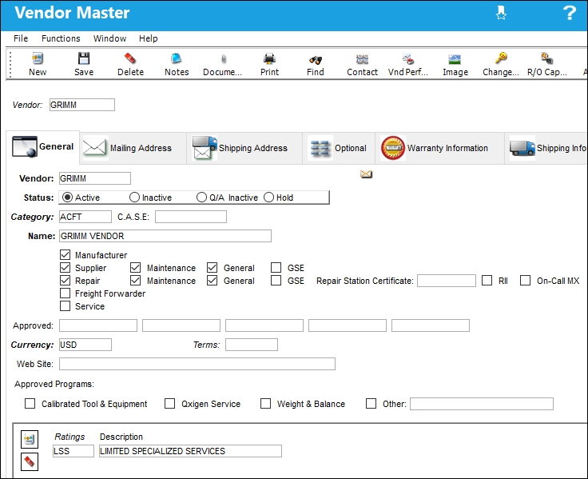Save the vendor record
The width and height of the screenshot is (588, 479).
(84, 64)
